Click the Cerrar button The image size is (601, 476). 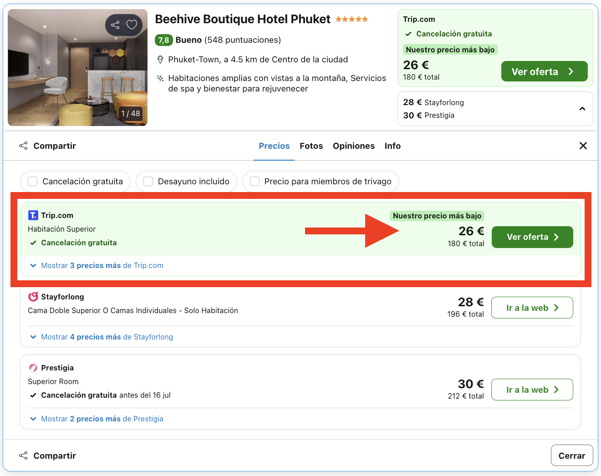point(572,456)
